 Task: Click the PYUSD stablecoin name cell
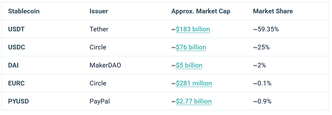(x=18, y=101)
